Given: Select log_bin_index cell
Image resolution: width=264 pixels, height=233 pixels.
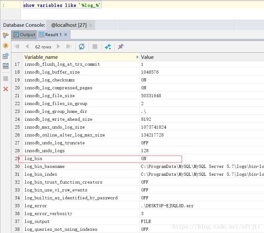Looking at the screenshot, I should pyautogui.click(x=81, y=174).
